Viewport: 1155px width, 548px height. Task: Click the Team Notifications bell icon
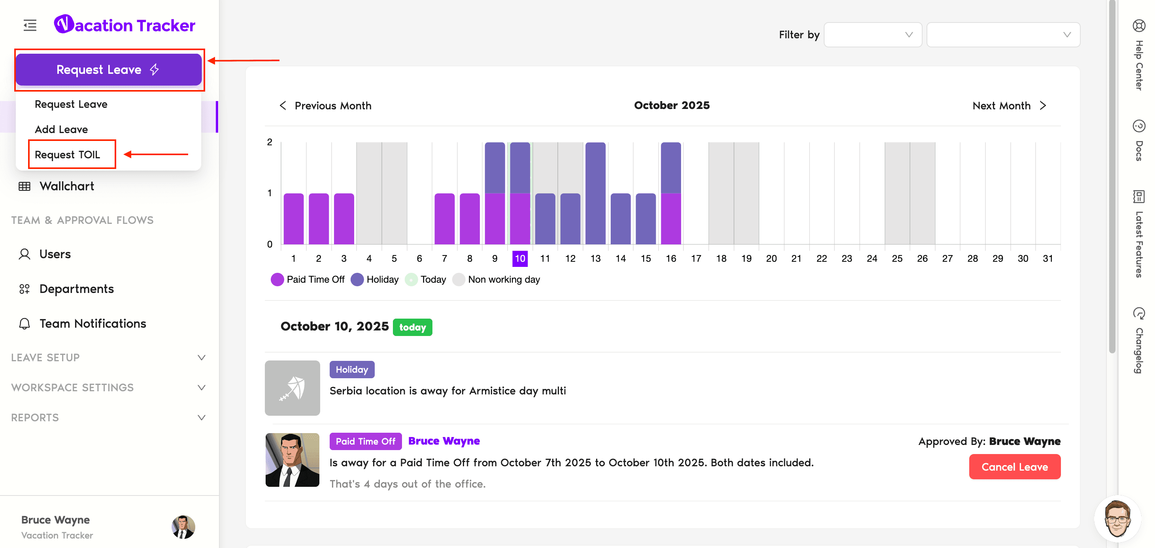pos(24,324)
